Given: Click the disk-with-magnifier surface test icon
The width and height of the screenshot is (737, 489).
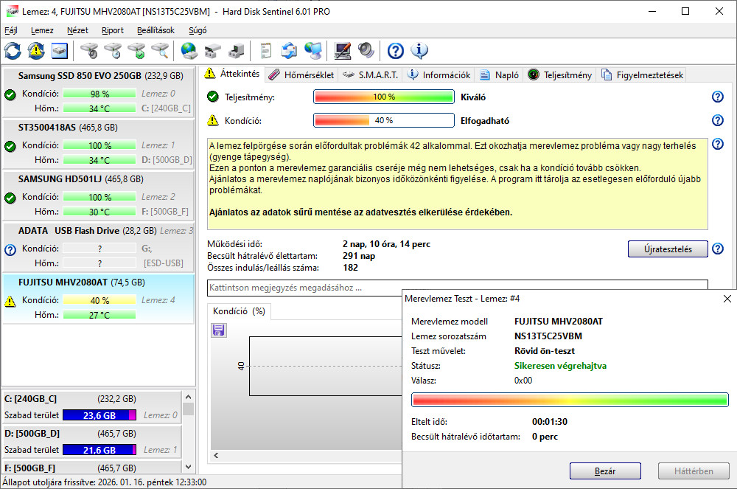Looking at the screenshot, I should pyautogui.click(x=160, y=51).
